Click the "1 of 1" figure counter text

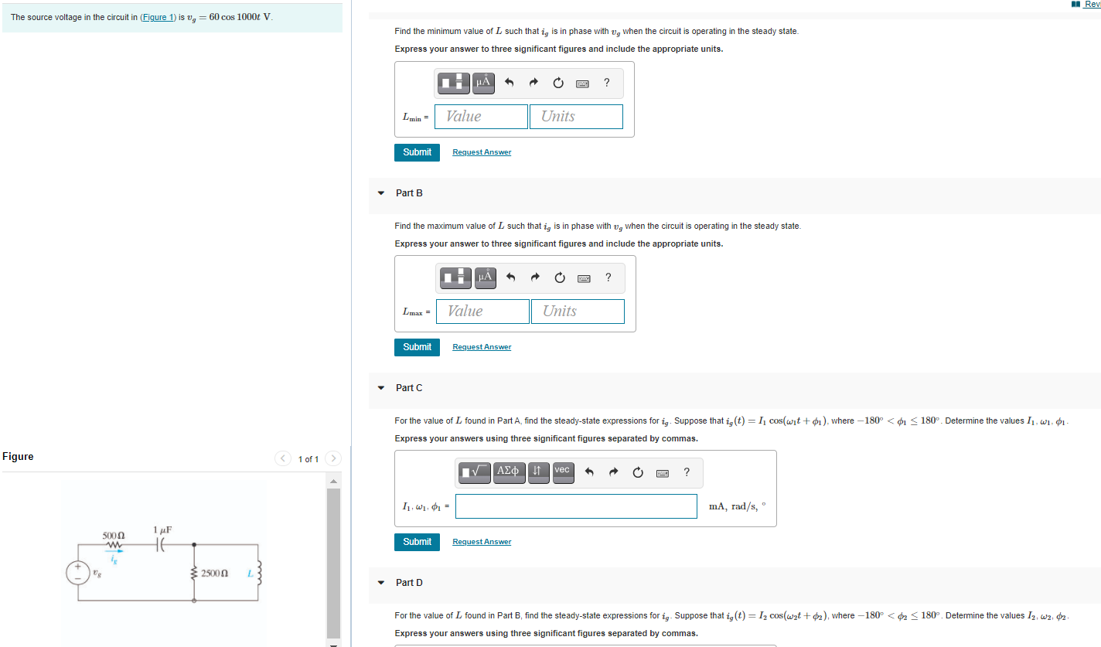(308, 459)
